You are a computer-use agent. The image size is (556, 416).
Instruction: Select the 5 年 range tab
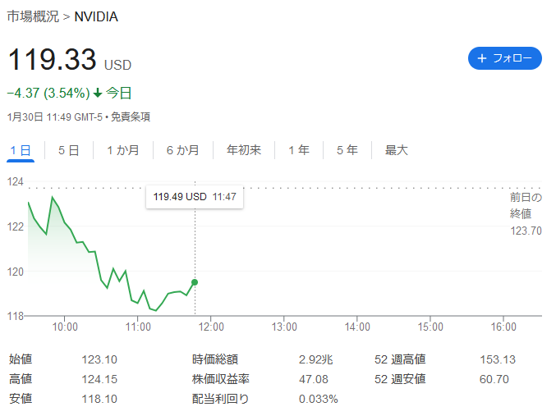tap(347, 150)
